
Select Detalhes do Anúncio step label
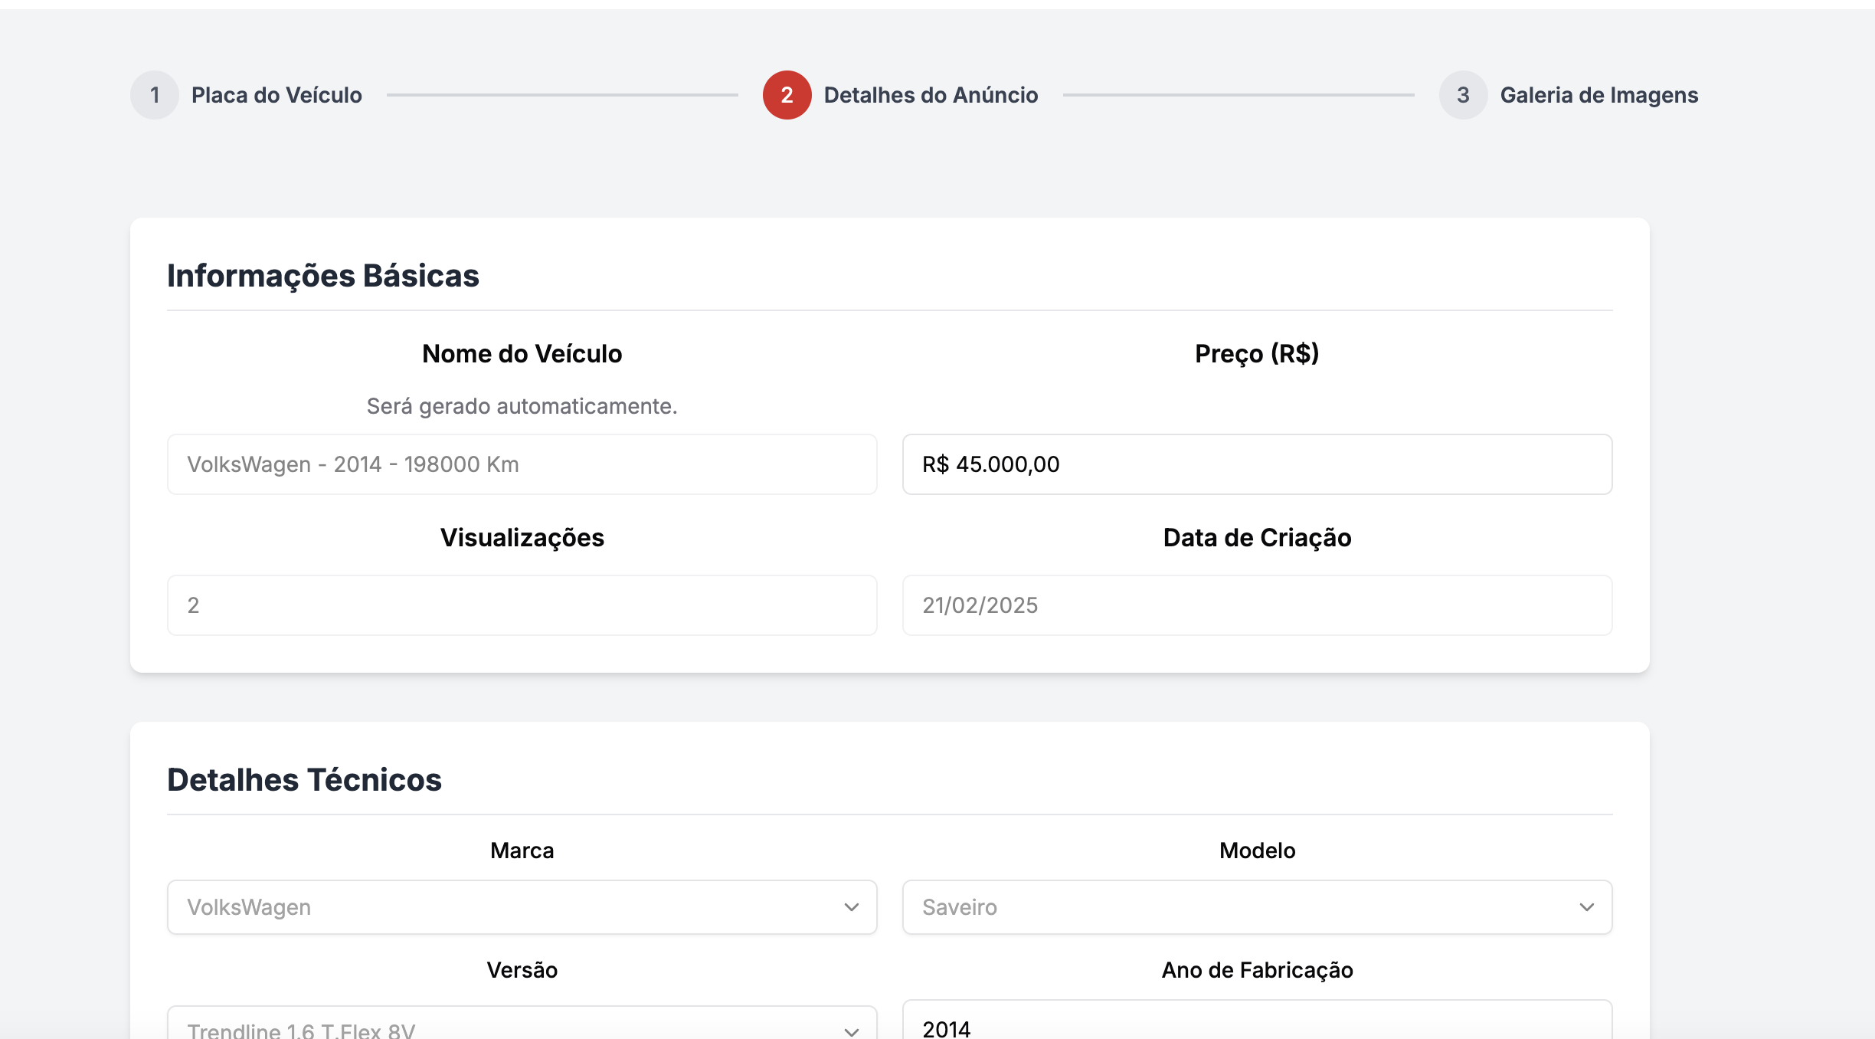tap(931, 95)
